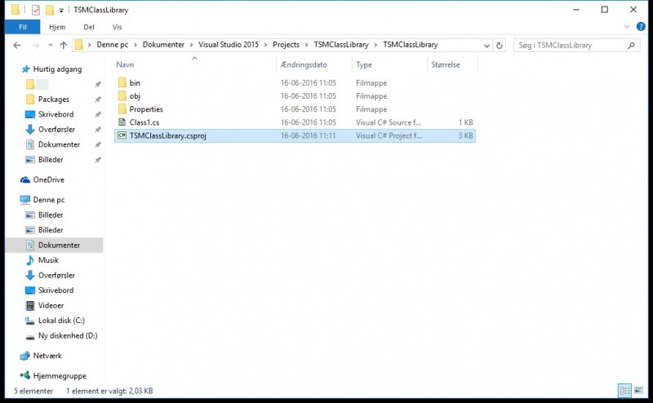The width and height of the screenshot is (653, 403).
Task: Open the obj folder icon
Action: pyautogui.click(x=122, y=95)
